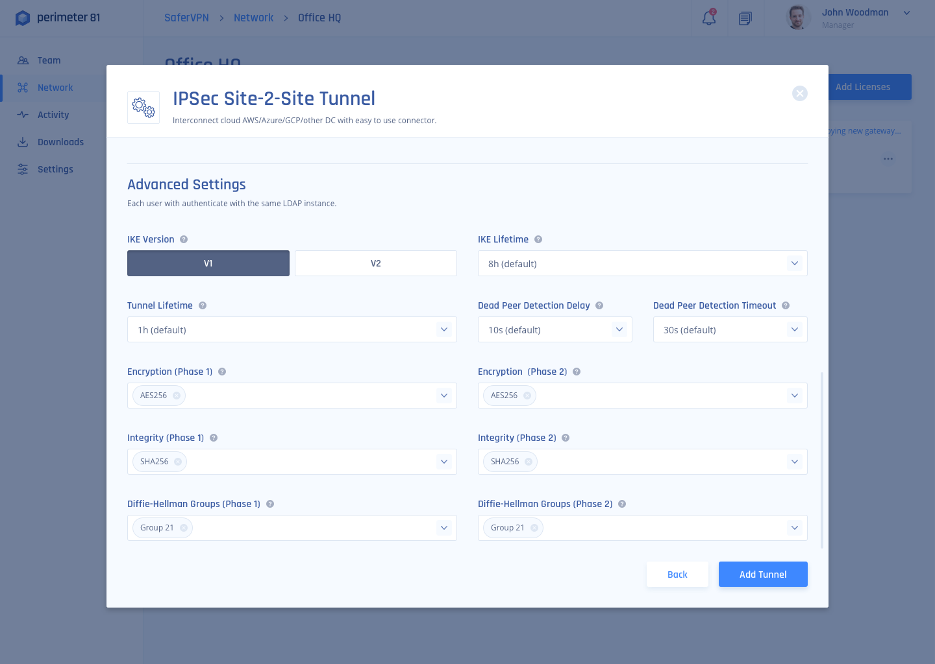This screenshot has height=664, width=935.
Task: Expand Integrity (Phase 2) options
Action: [795, 462]
